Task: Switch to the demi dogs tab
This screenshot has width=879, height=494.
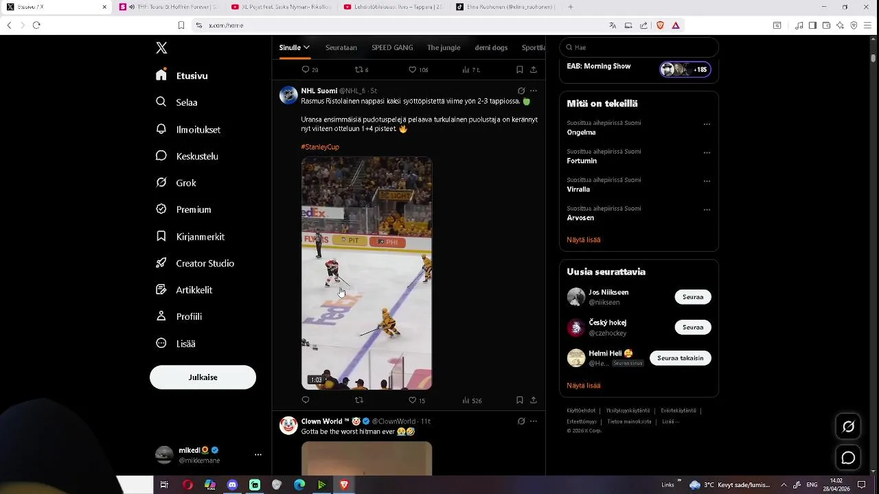Action: click(x=491, y=47)
